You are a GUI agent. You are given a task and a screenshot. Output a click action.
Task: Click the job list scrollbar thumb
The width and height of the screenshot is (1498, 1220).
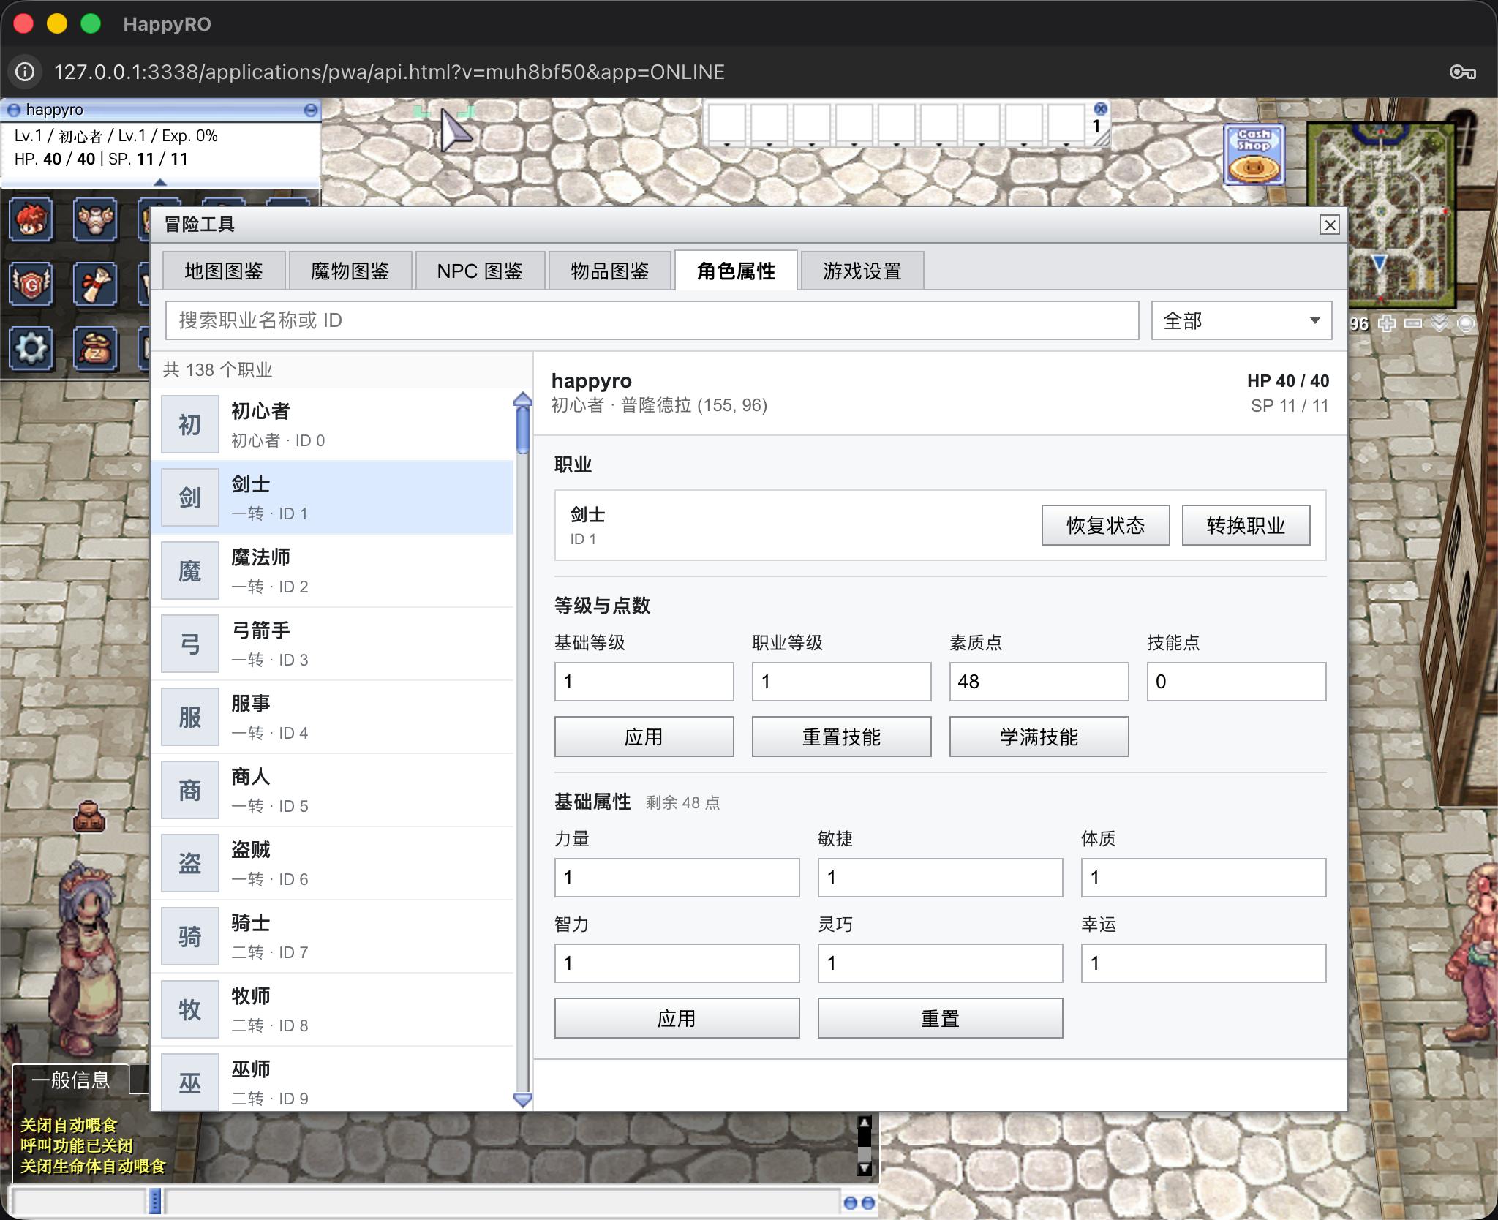[523, 430]
